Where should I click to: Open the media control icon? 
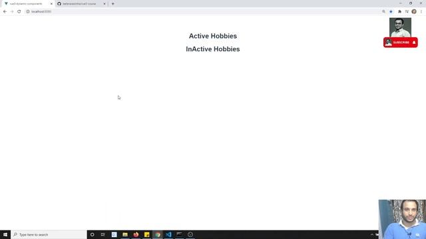[407, 12]
